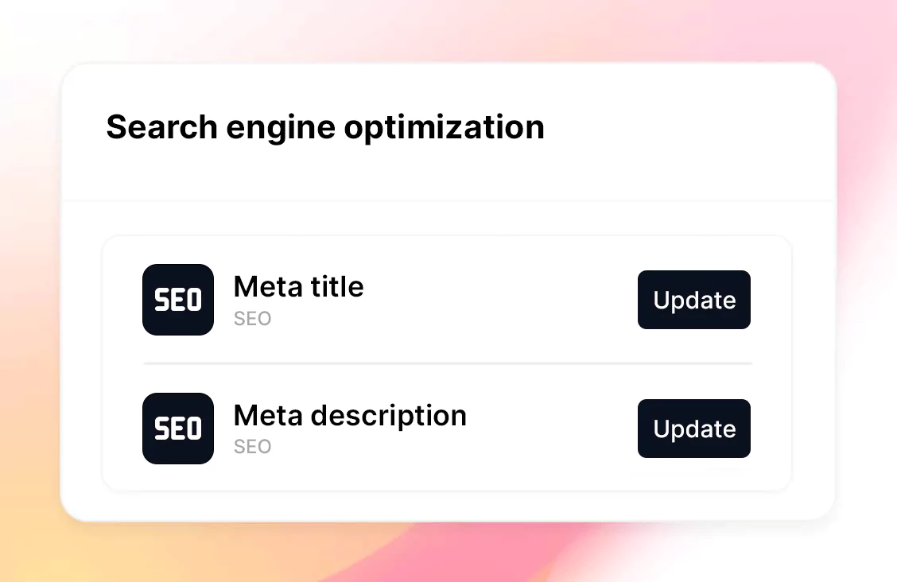Click empty space between Meta description and Update
This screenshot has height=582, width=897.
[x=552, y=429]
